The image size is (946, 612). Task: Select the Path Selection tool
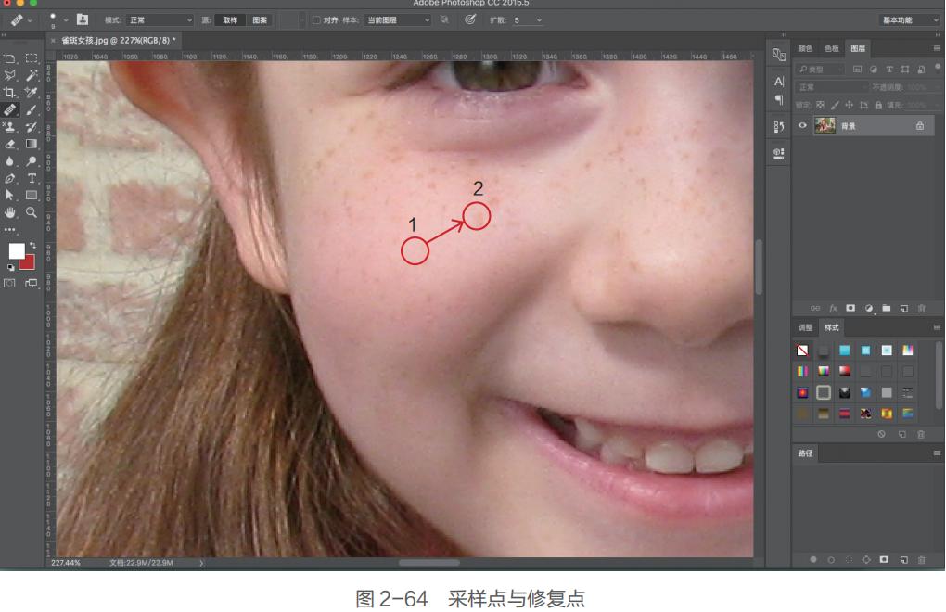pyautogui.click(x=9, y=196)
